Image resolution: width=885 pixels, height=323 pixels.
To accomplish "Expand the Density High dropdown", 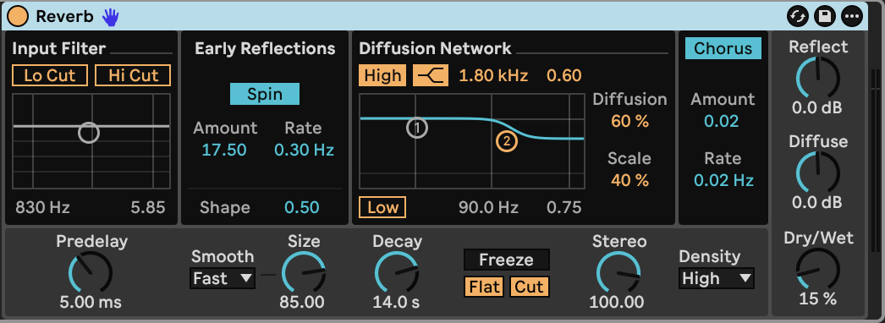I will pos(717,278).
